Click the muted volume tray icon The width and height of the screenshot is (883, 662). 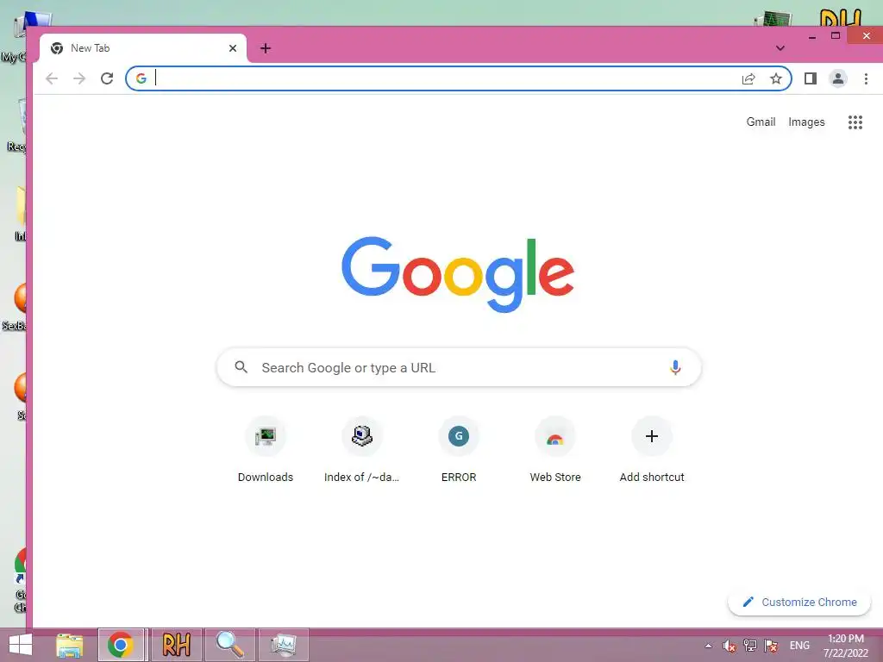(730, 646)
